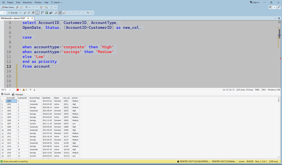The image size is (282, 165).
Task: Expand the Undo history dropdown arrow
Action: (x=29, y=7)
